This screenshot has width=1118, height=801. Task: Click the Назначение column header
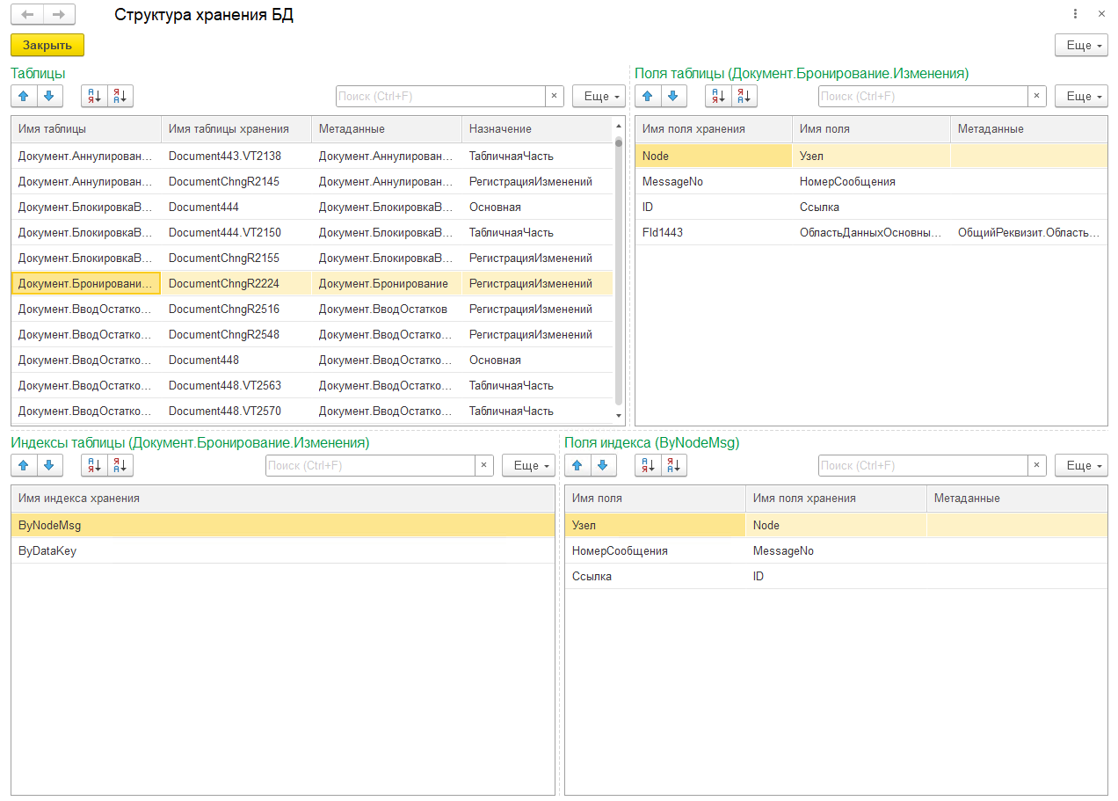pyautogui.click(x=500, y=129)
